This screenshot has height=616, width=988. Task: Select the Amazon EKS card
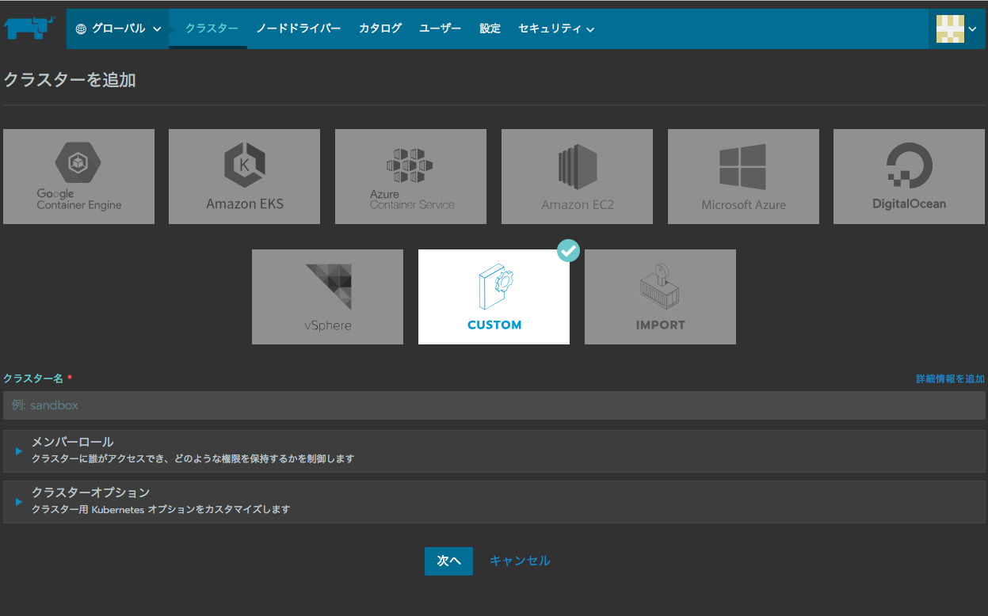click(244, 177)
